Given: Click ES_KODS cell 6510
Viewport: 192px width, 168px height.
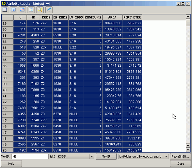Looking at the screenshot, I should click(60, 150).
